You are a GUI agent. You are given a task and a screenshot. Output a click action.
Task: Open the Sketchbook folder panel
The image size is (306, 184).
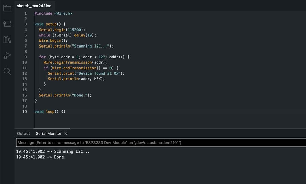click(x=7, y=8)
